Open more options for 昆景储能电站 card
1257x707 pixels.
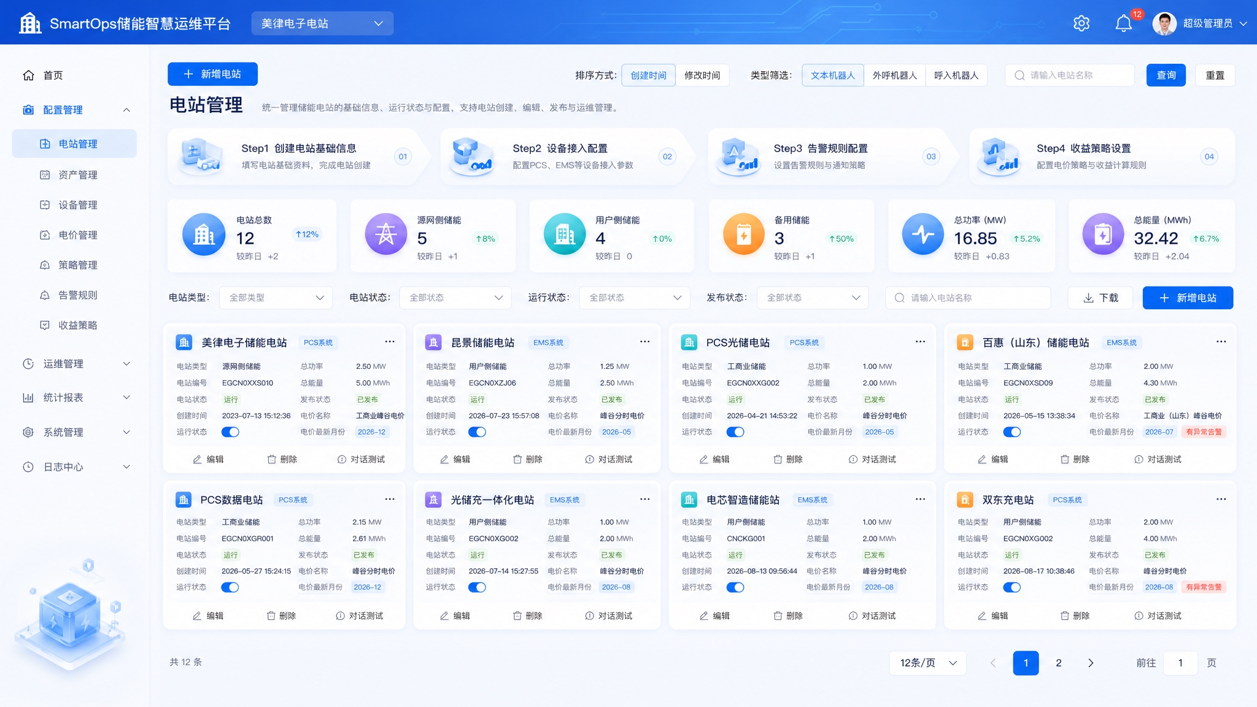tap(644, 342)
